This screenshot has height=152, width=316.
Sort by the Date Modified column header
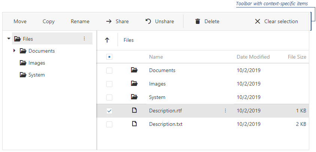(x=253, y=57)
